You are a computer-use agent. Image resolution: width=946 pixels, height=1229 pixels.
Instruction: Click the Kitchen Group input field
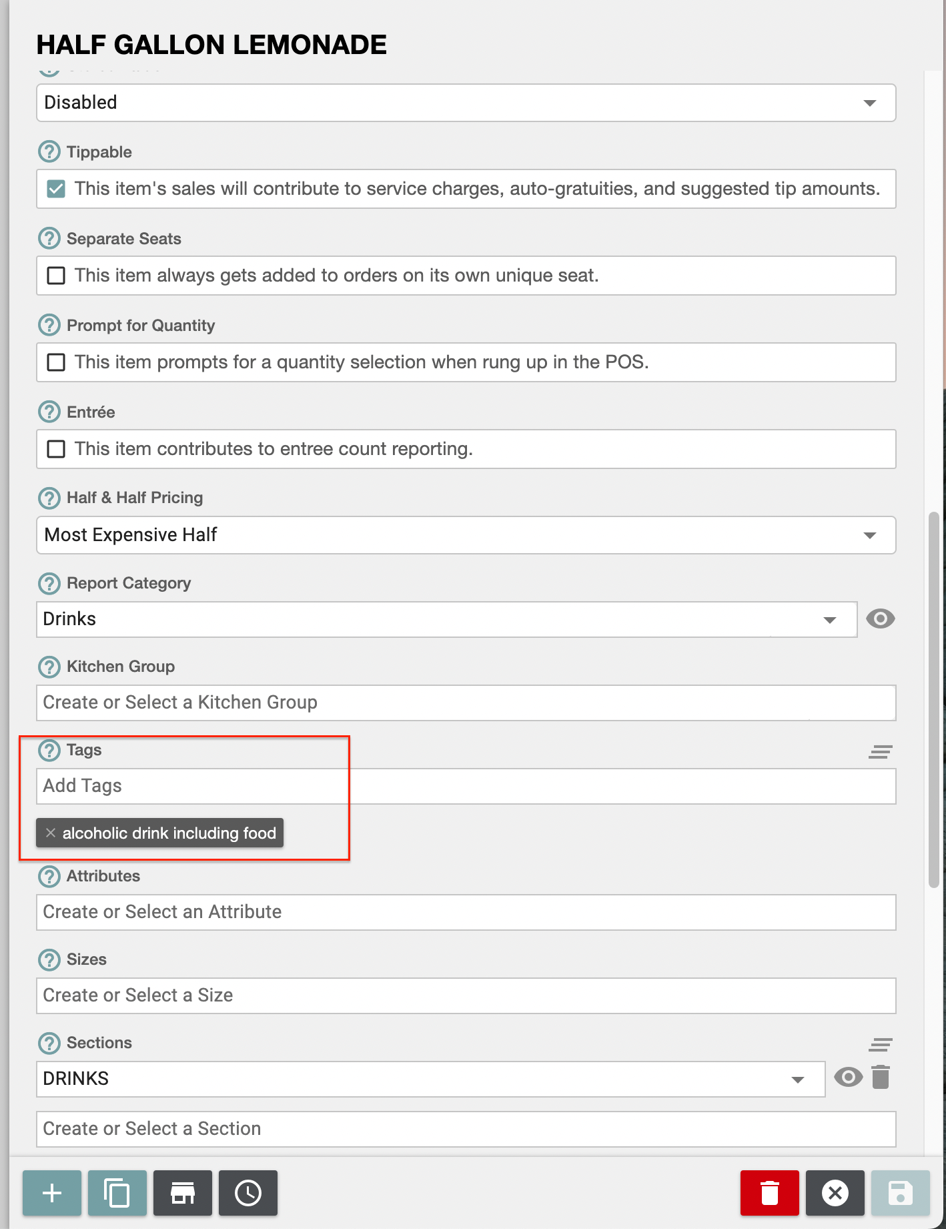(466, 703)
